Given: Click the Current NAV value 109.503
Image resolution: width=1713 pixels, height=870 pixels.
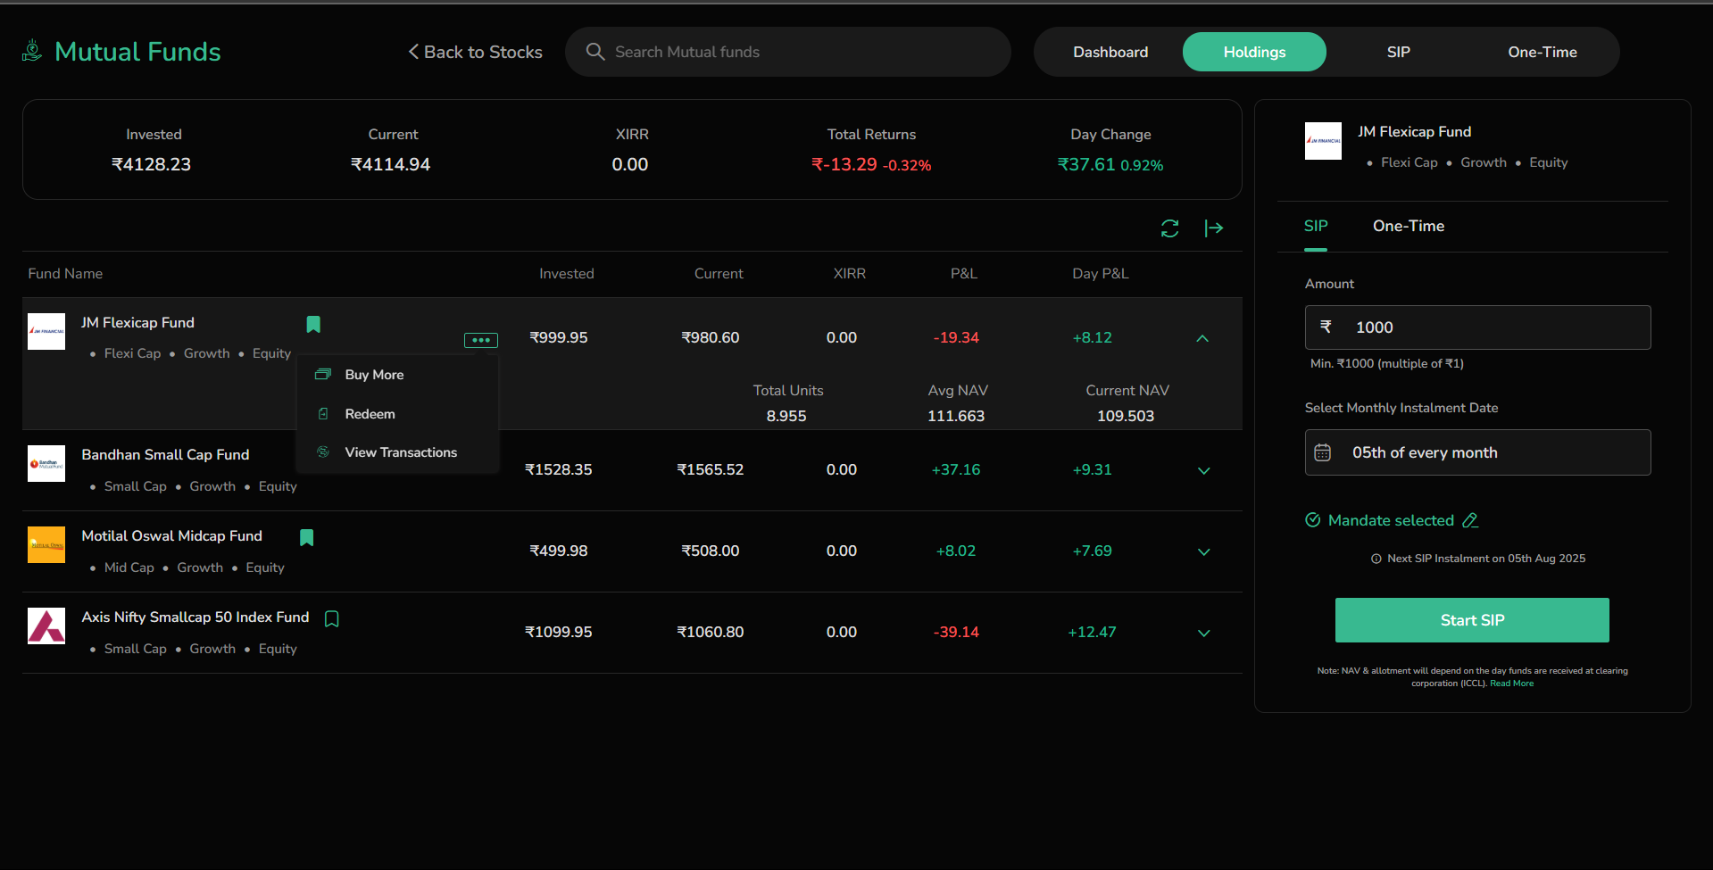Looking at the screenshot, I should pyautogui.click(x=1126, y=416).
